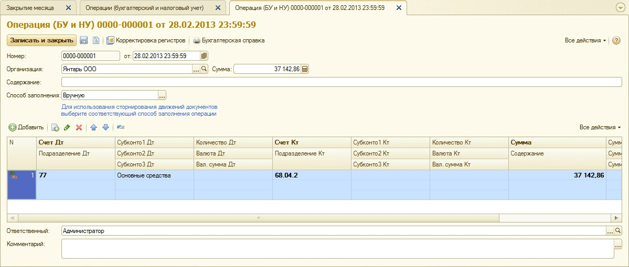Click the magnifier next to Организация field
The image size is (629, 267).
pos(205,69)
